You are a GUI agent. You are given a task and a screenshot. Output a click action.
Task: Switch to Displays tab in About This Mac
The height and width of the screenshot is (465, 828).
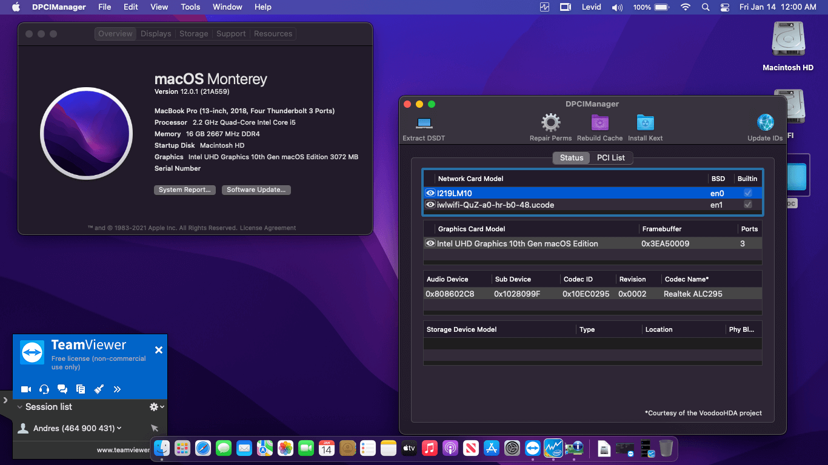tap(156, 34)
